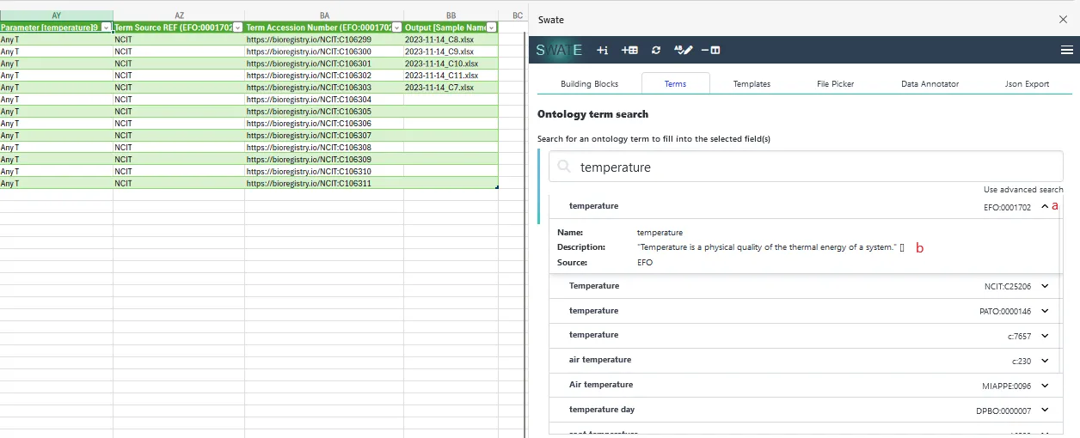
Task: Select column BA header
Action: 324,15
